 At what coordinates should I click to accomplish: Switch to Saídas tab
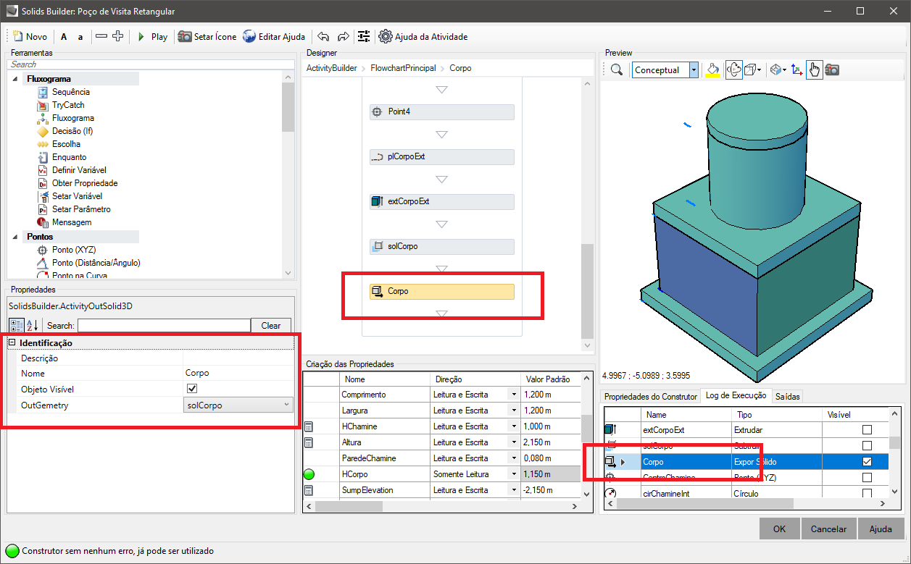coord(787,397)
